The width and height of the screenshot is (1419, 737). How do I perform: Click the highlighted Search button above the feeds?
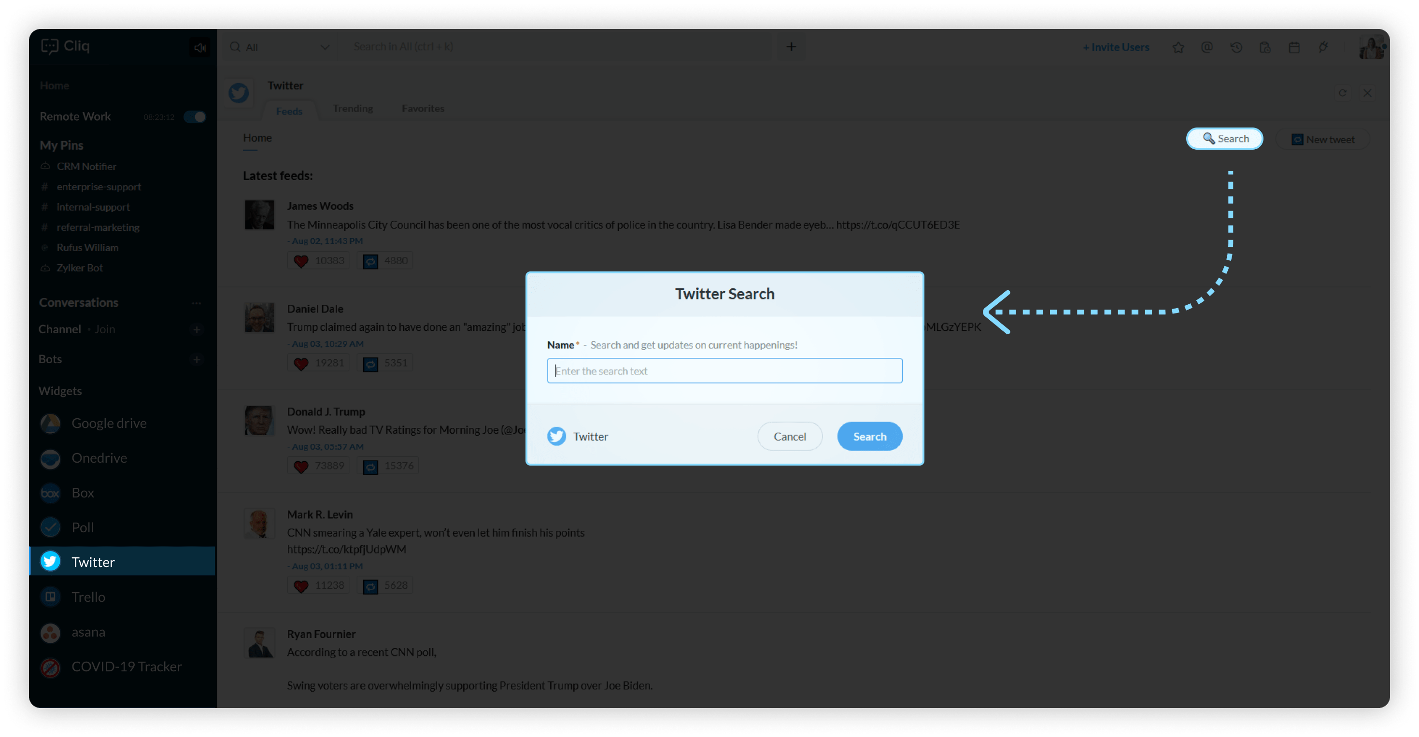(1224, 138)
